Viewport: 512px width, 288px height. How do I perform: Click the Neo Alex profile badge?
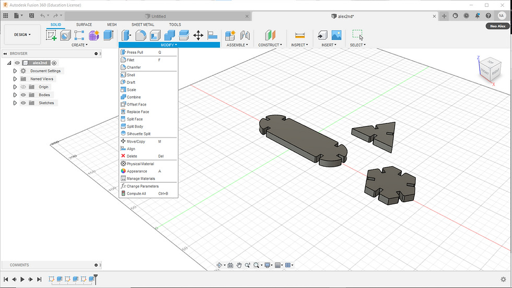coord(497,26)
